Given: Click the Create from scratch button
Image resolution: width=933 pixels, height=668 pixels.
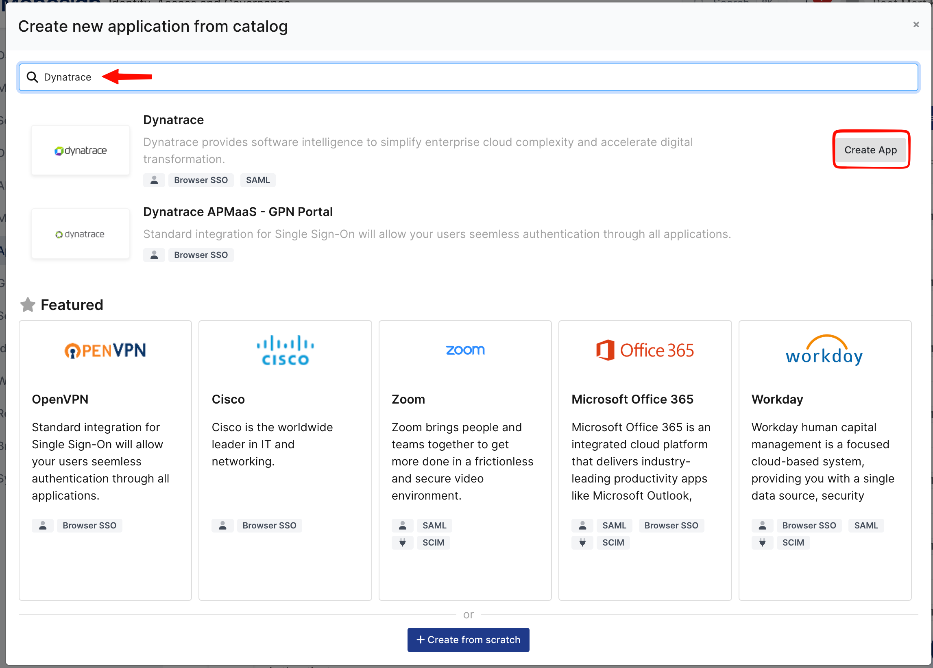Looking at the screenshot, I should pos(468,639).
